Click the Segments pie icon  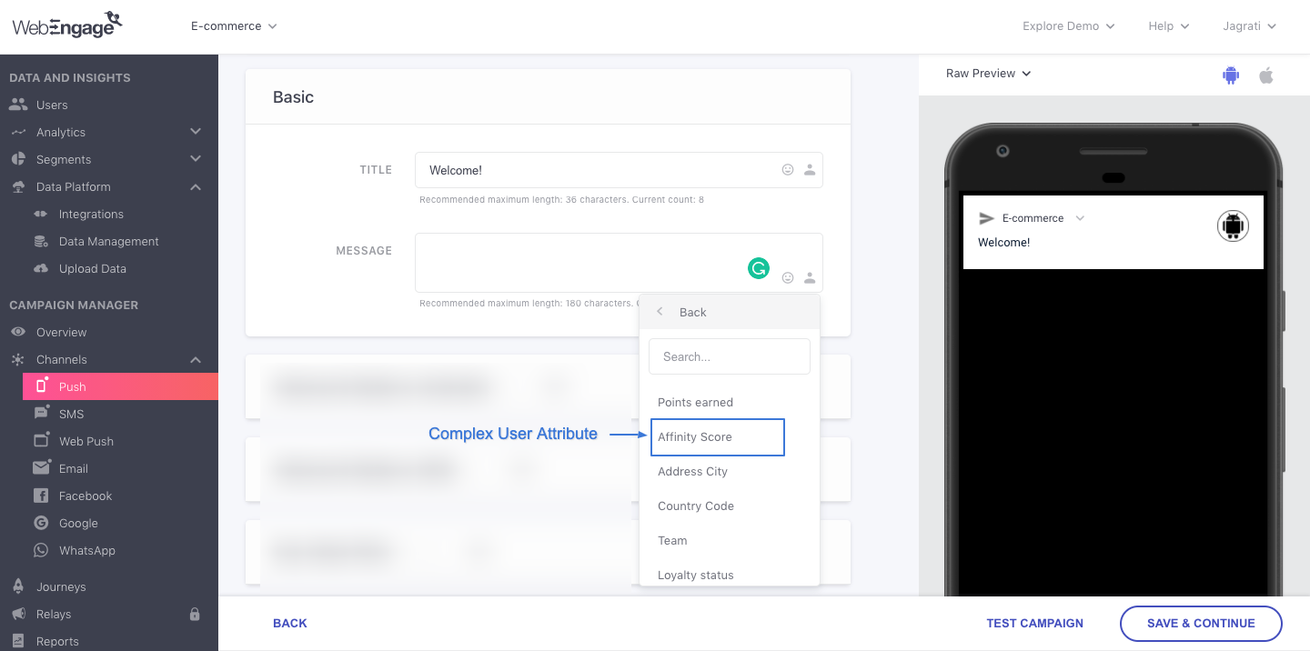[x=17, y=159]
